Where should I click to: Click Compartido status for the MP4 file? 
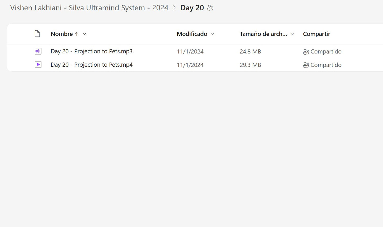click(326, 65)
